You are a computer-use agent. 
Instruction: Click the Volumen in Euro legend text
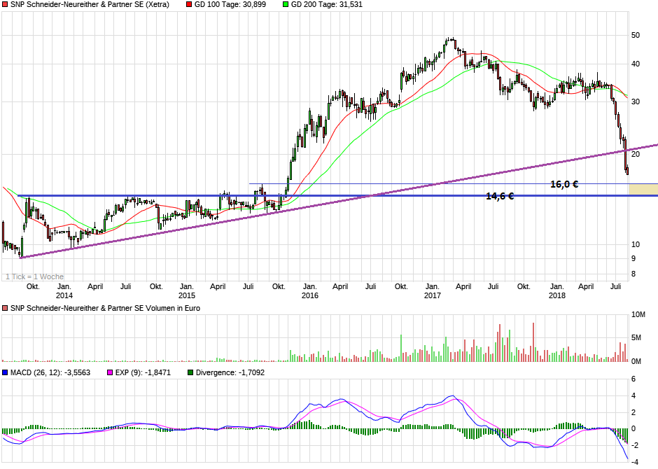point(105,308)
